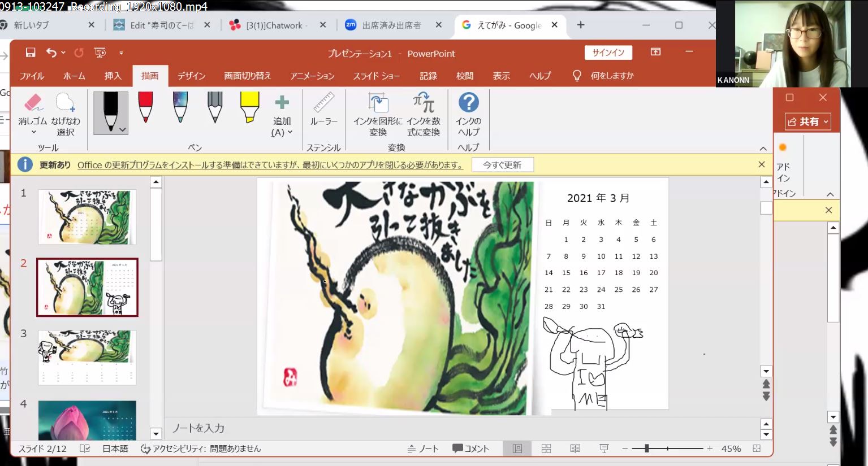Open the デザイン ribbon tab
Screen dimensions: 868x466
(191, 76)
